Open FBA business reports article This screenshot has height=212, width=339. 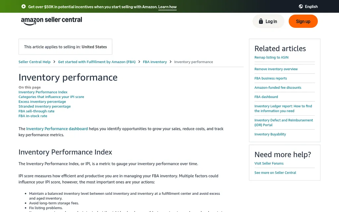coord(270,78)
